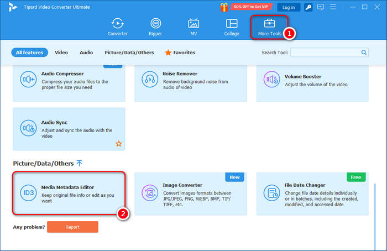
Task: Open the Converter tab
Action: [117, 27]
